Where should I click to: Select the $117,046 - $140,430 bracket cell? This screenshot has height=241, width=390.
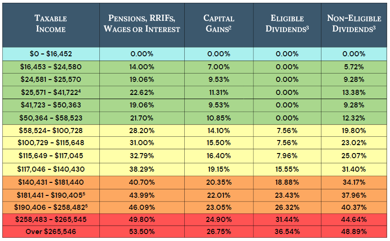[51, 169]
